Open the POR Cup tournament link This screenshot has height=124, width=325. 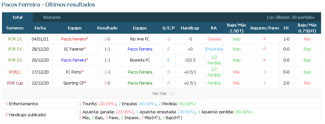pos(15,83)
